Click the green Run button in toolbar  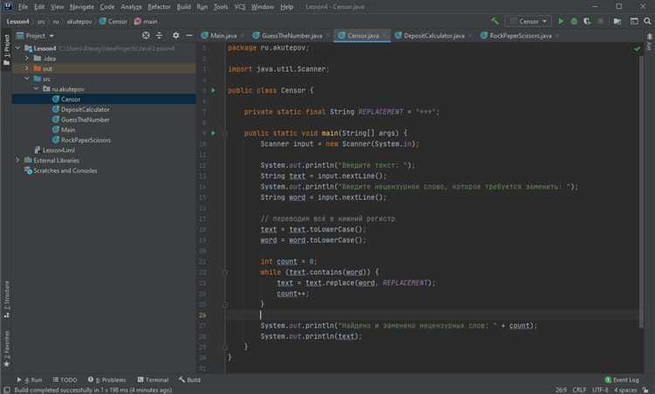561,21
